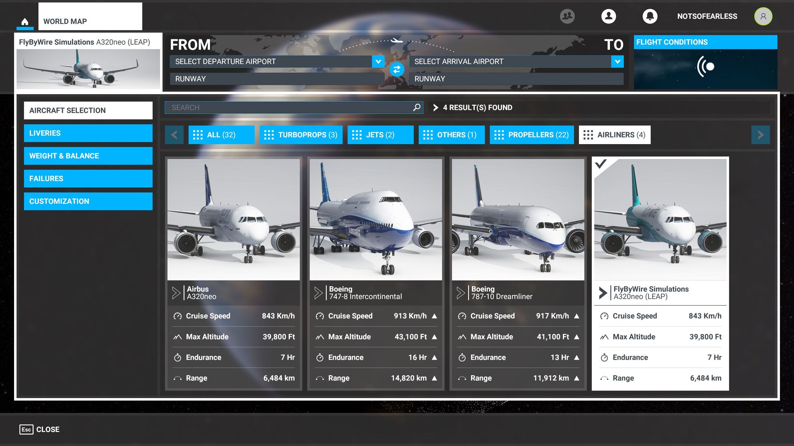The width and height of the screenshot is (794, 446).
Task: Expand the Boeing 747-8 Intercontinental details arrow
Action: 318,293
